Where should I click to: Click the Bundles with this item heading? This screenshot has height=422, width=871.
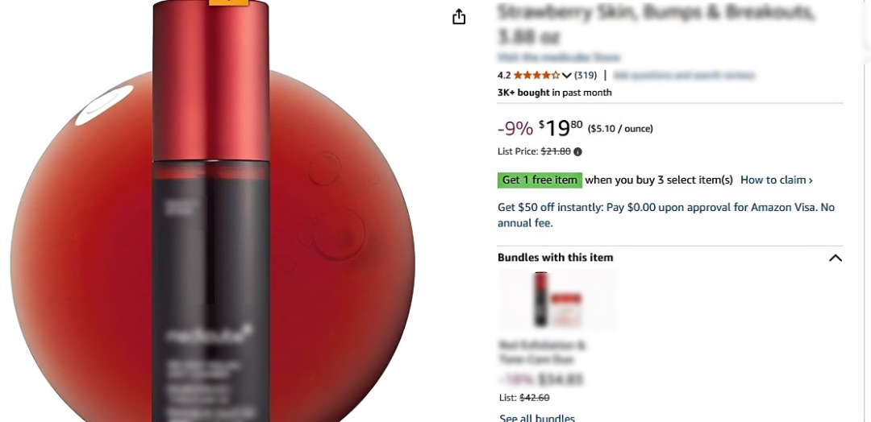[x=555, y=257]
